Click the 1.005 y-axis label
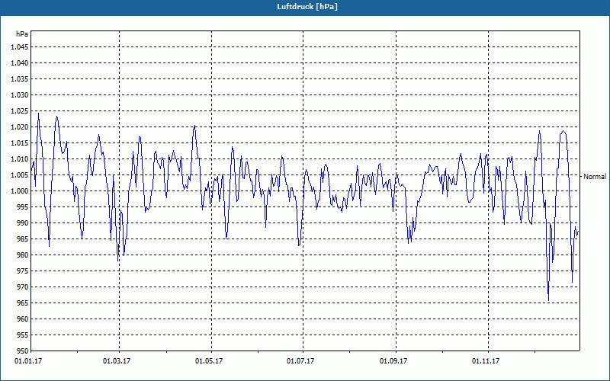Viewport: 610px width, 381px height. click(20, 175)
